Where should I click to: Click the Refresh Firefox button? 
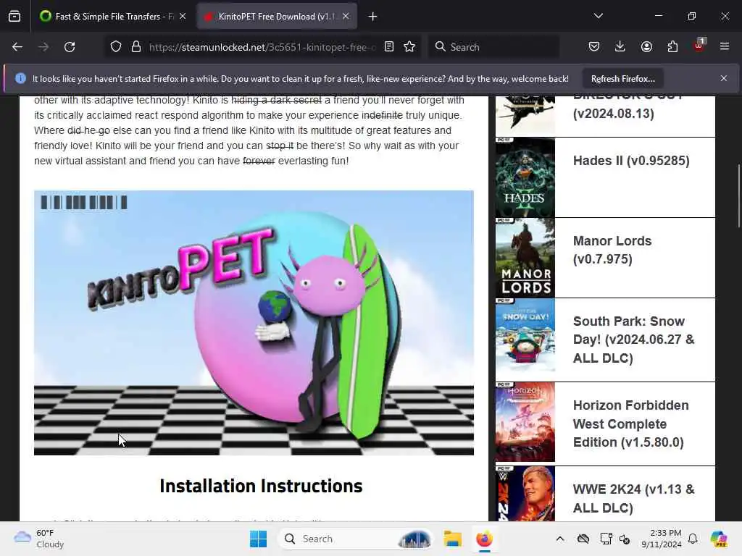coord(622,79)
